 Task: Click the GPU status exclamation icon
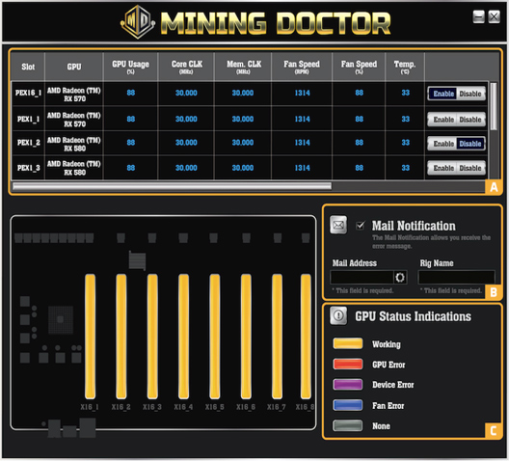click(x=338, y=315)
